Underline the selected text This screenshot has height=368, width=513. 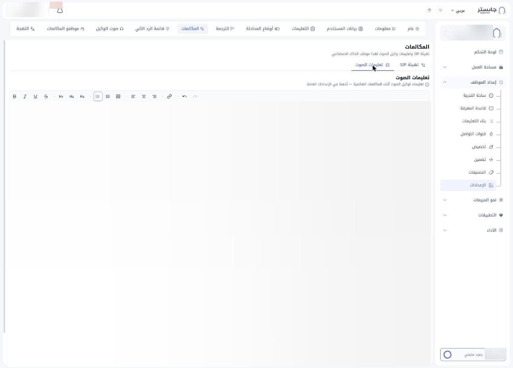pyautogui.click(x=35, y=96)
